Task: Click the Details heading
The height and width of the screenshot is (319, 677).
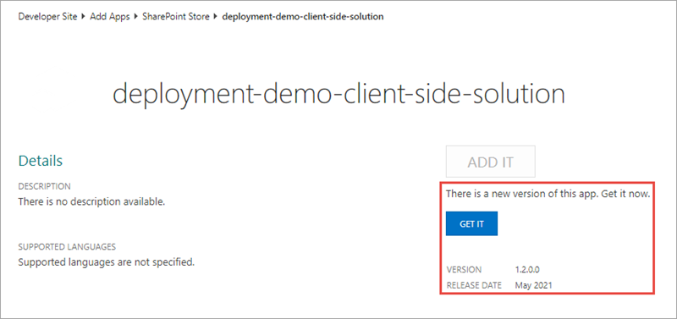Action: click(41, 161)
